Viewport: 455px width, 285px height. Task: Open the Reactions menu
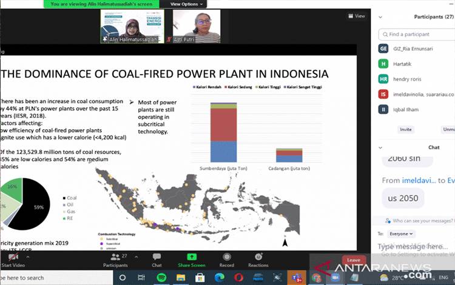(x=258, y=260)
